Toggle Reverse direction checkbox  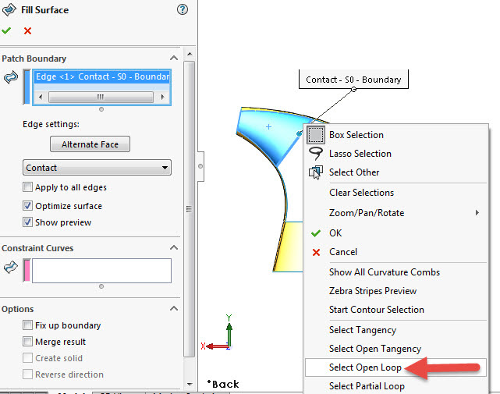tap(27, 374)
